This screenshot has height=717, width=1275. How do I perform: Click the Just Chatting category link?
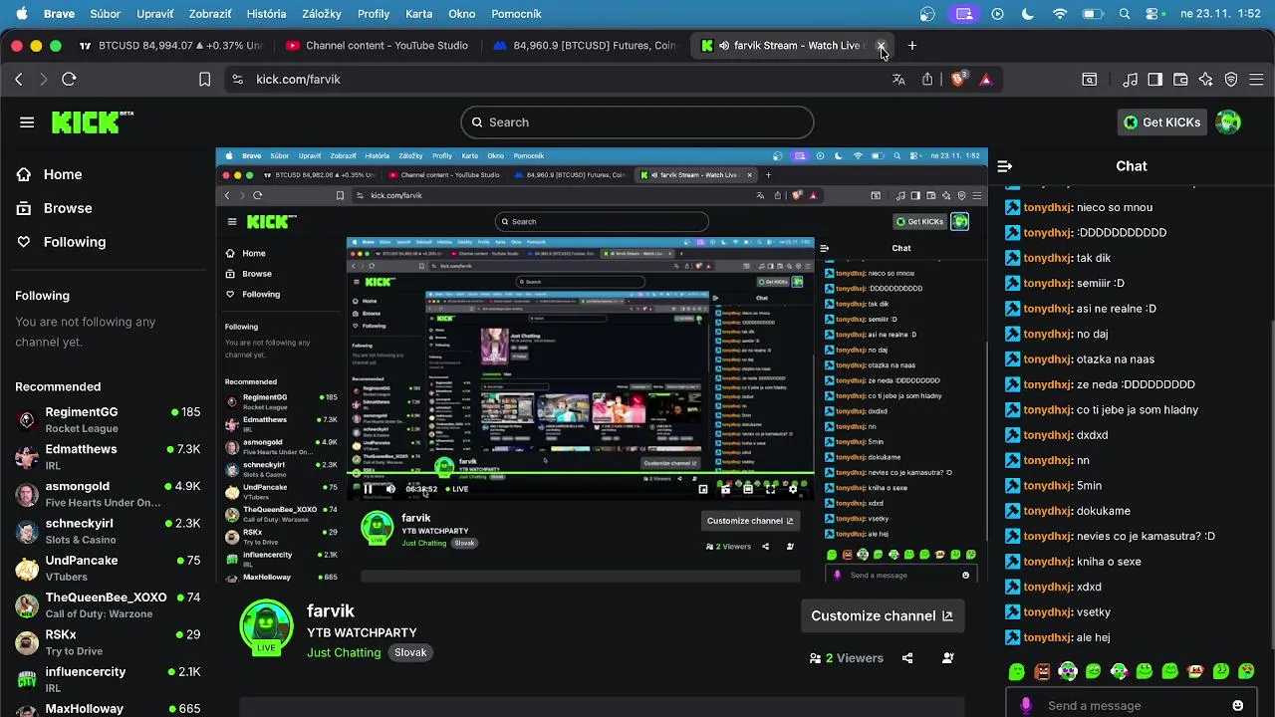[x=344, y=652]
